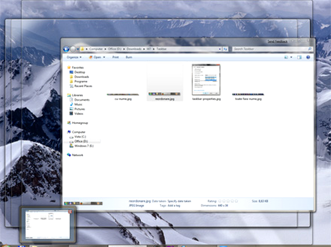Click the preview image in details pane
The image size is (331, 247).
[83, 203]
